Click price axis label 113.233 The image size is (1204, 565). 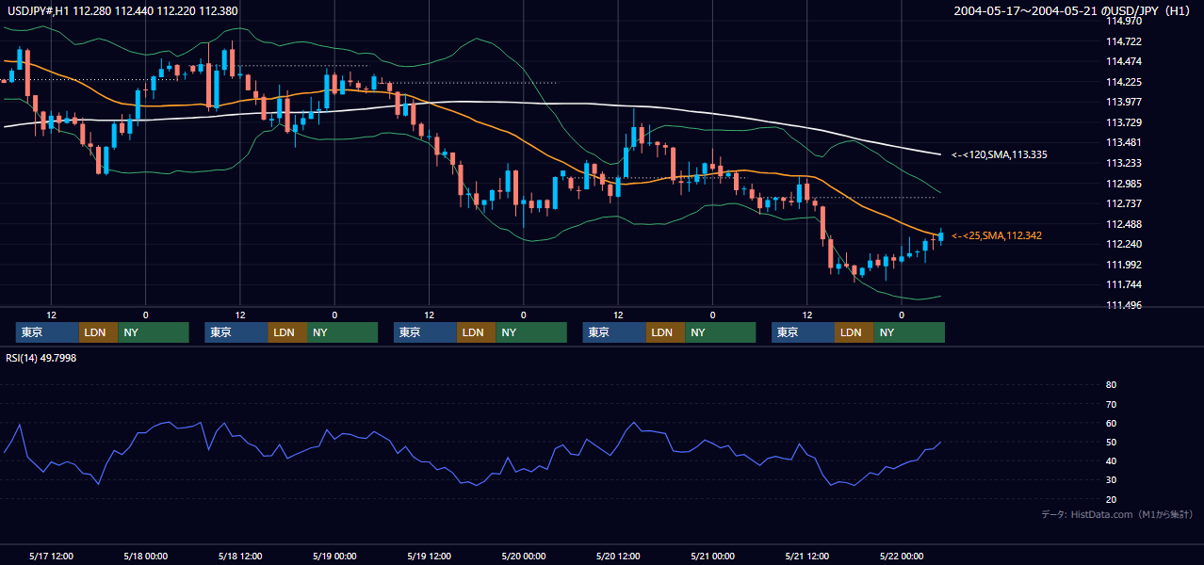click(1123, 163)
